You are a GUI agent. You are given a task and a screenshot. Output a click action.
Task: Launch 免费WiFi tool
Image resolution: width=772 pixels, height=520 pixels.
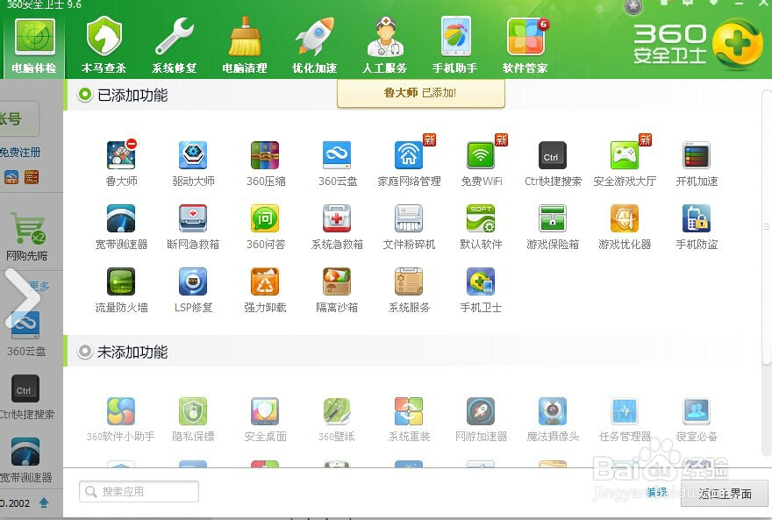[x=481, y=155]
